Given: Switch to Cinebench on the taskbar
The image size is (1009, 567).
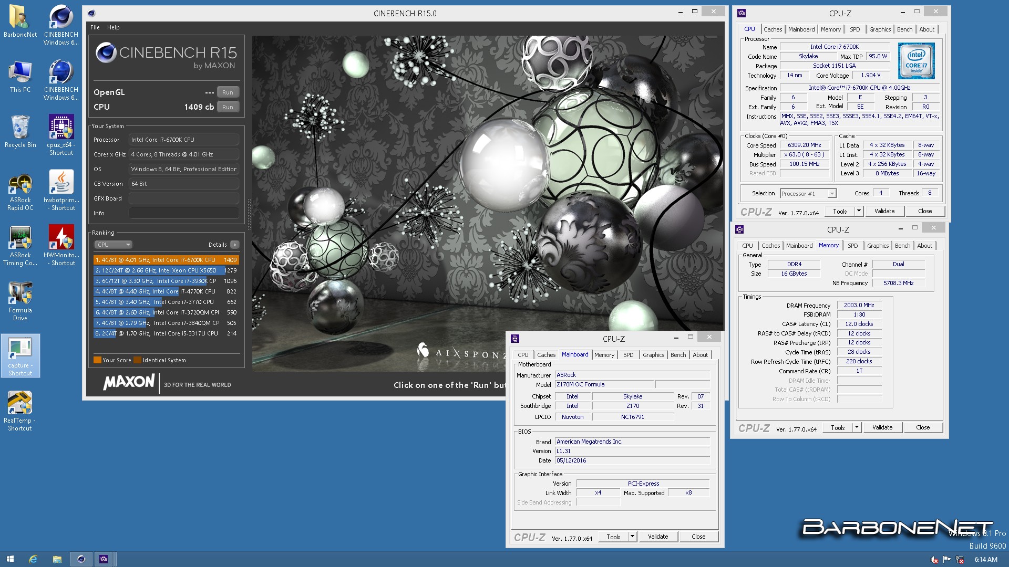Looking at the screenshot, I should click(x=81, y=559).
